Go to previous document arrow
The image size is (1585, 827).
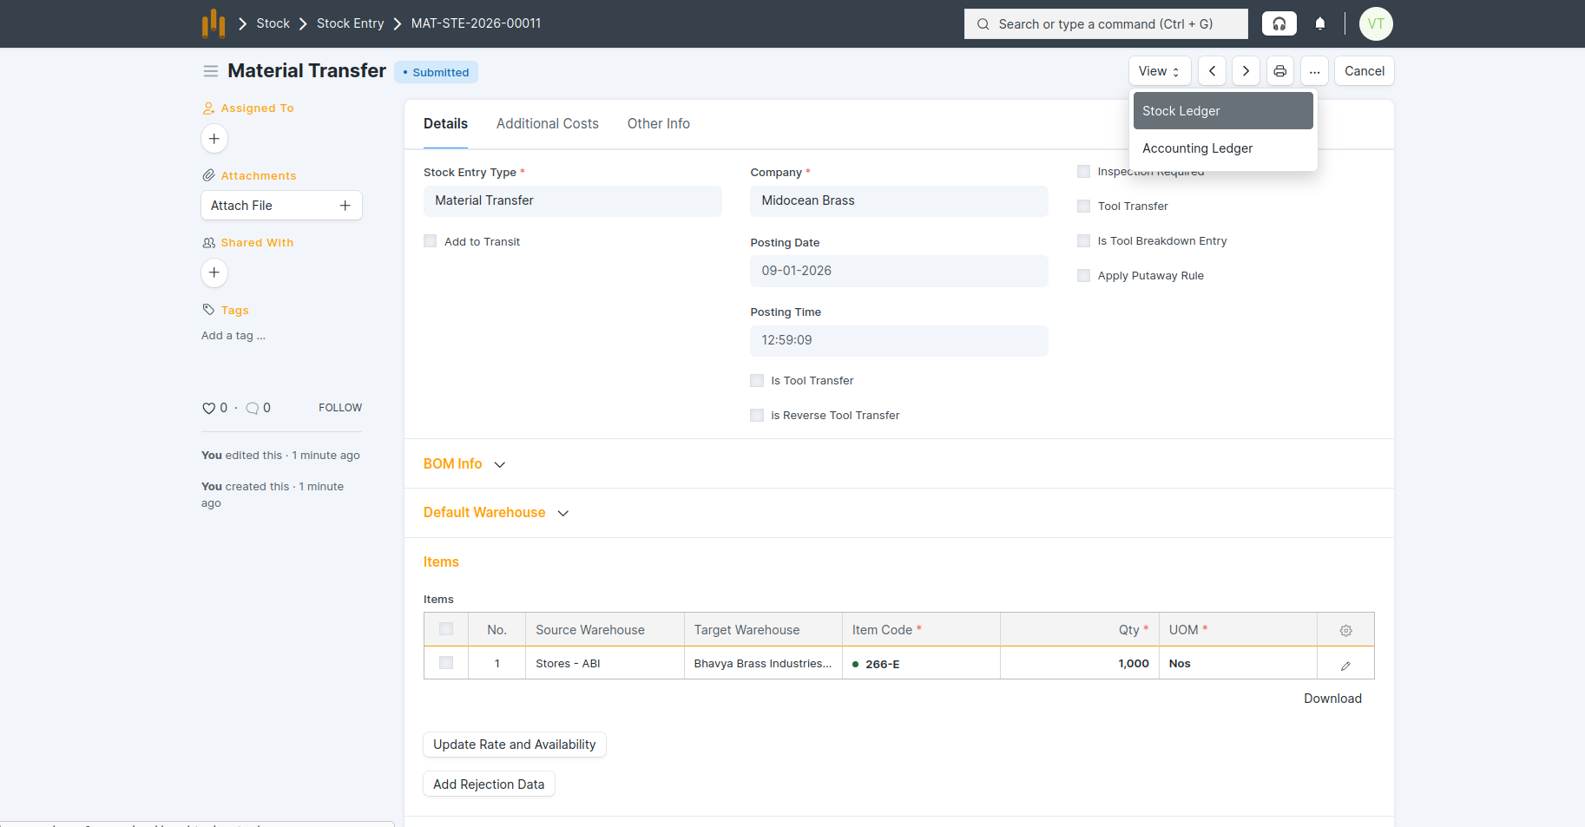[1212, 71]
